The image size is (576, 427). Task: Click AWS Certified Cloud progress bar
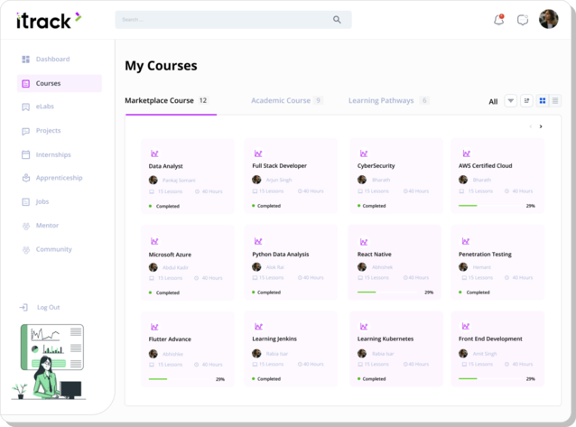[x=491, y=206]
